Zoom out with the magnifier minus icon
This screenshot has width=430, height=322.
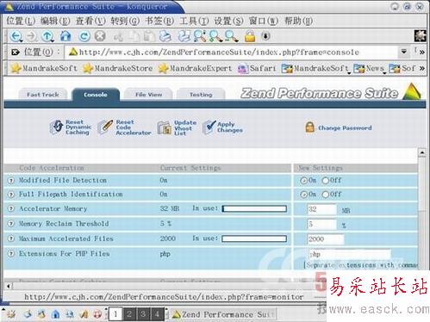click(232, 36)
